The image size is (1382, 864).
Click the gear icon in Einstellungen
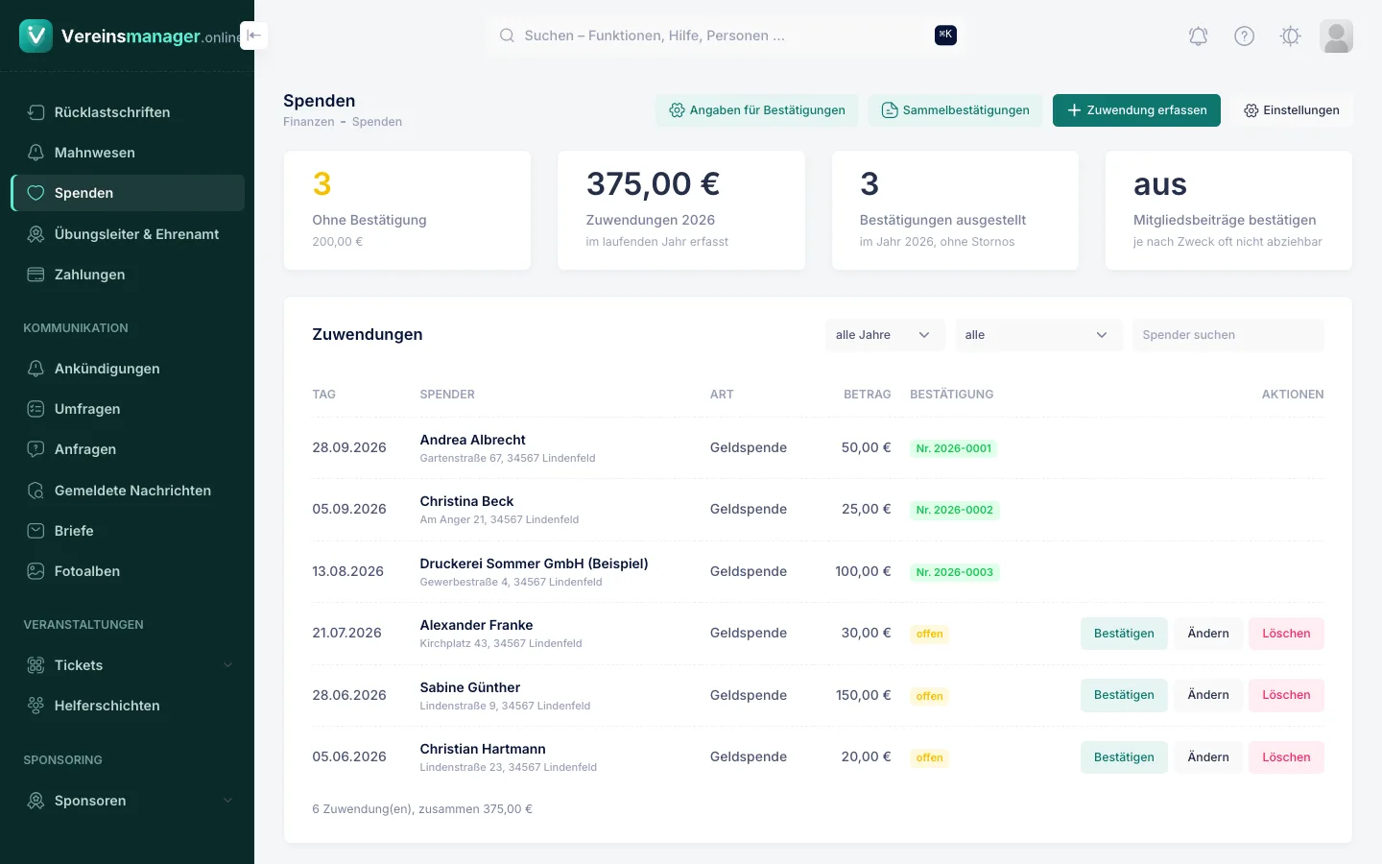click(1251, 110)
